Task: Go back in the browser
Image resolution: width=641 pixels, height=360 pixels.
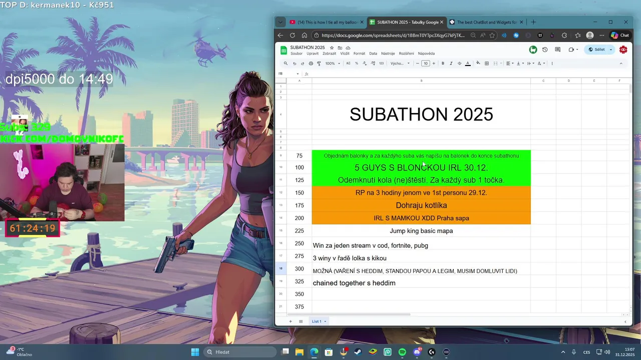Action: pos(280,35)
